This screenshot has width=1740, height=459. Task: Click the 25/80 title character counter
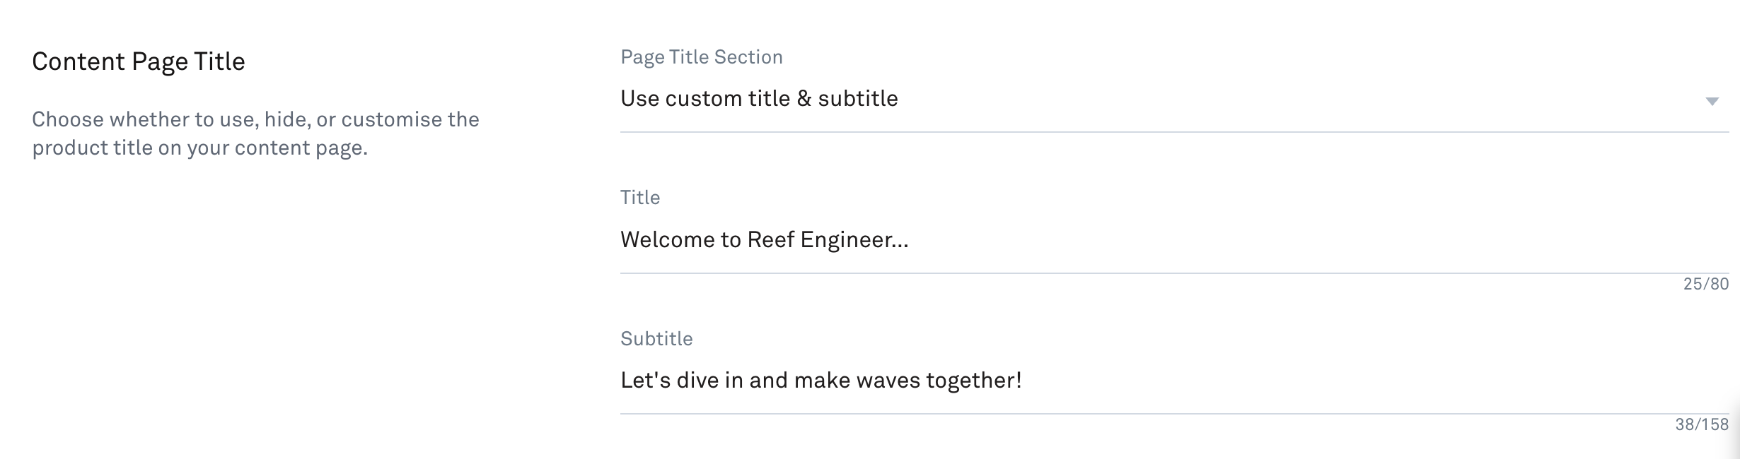[1705, 284]
